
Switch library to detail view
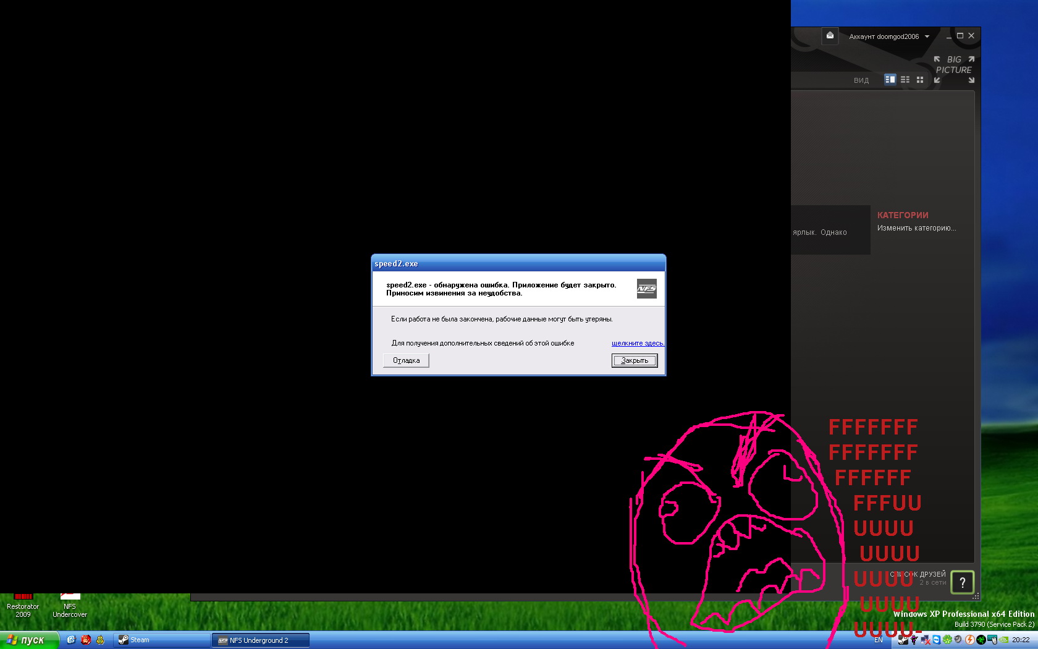(x=890, y=80)
